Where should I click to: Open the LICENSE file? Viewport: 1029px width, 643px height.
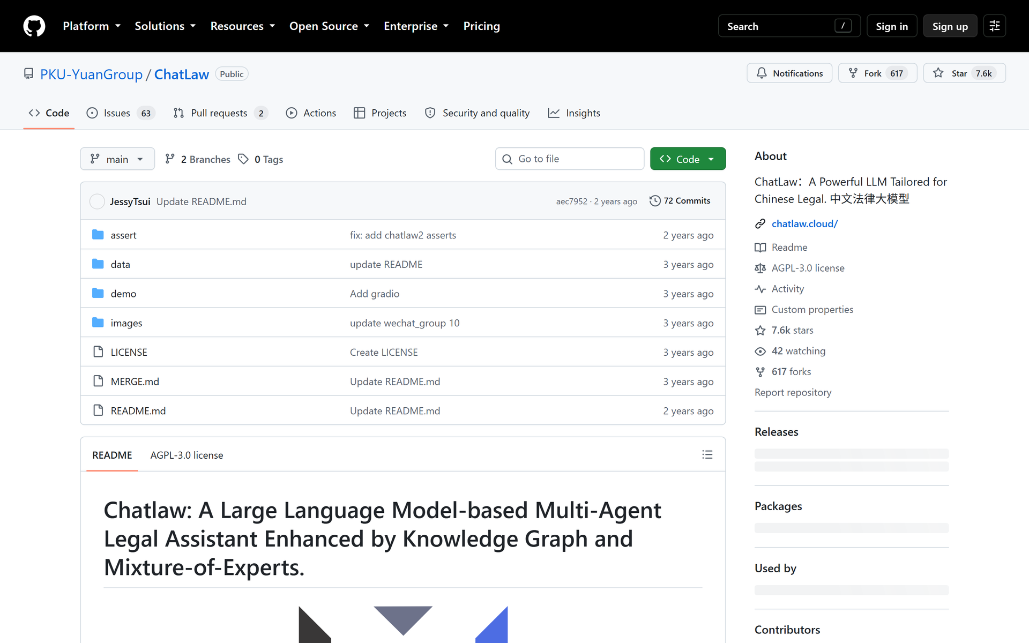(x=129, y=352)
